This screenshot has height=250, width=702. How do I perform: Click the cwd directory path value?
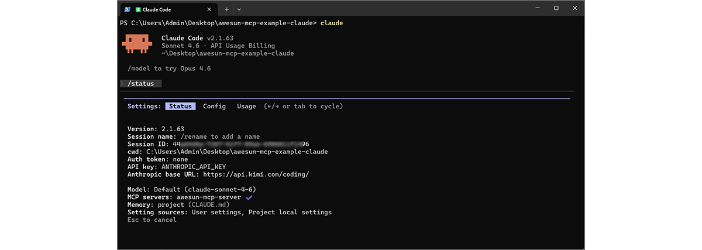point(237,152)
